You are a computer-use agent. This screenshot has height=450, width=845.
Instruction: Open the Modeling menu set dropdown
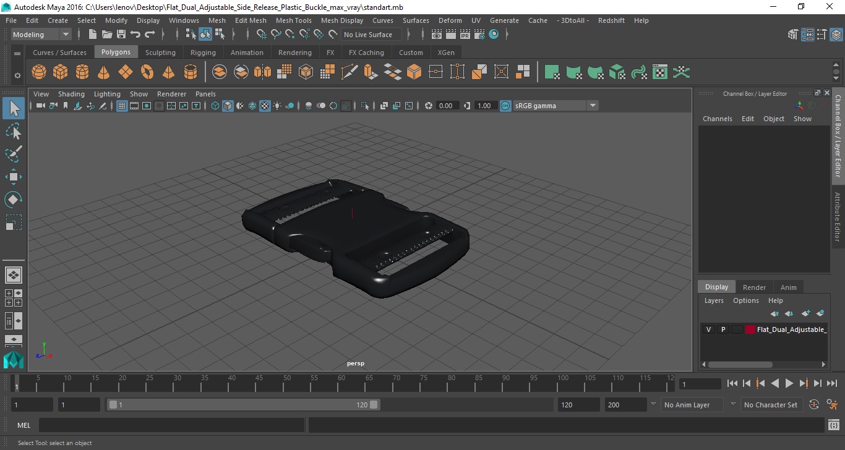pyautogui.click(x=41, y=35)
